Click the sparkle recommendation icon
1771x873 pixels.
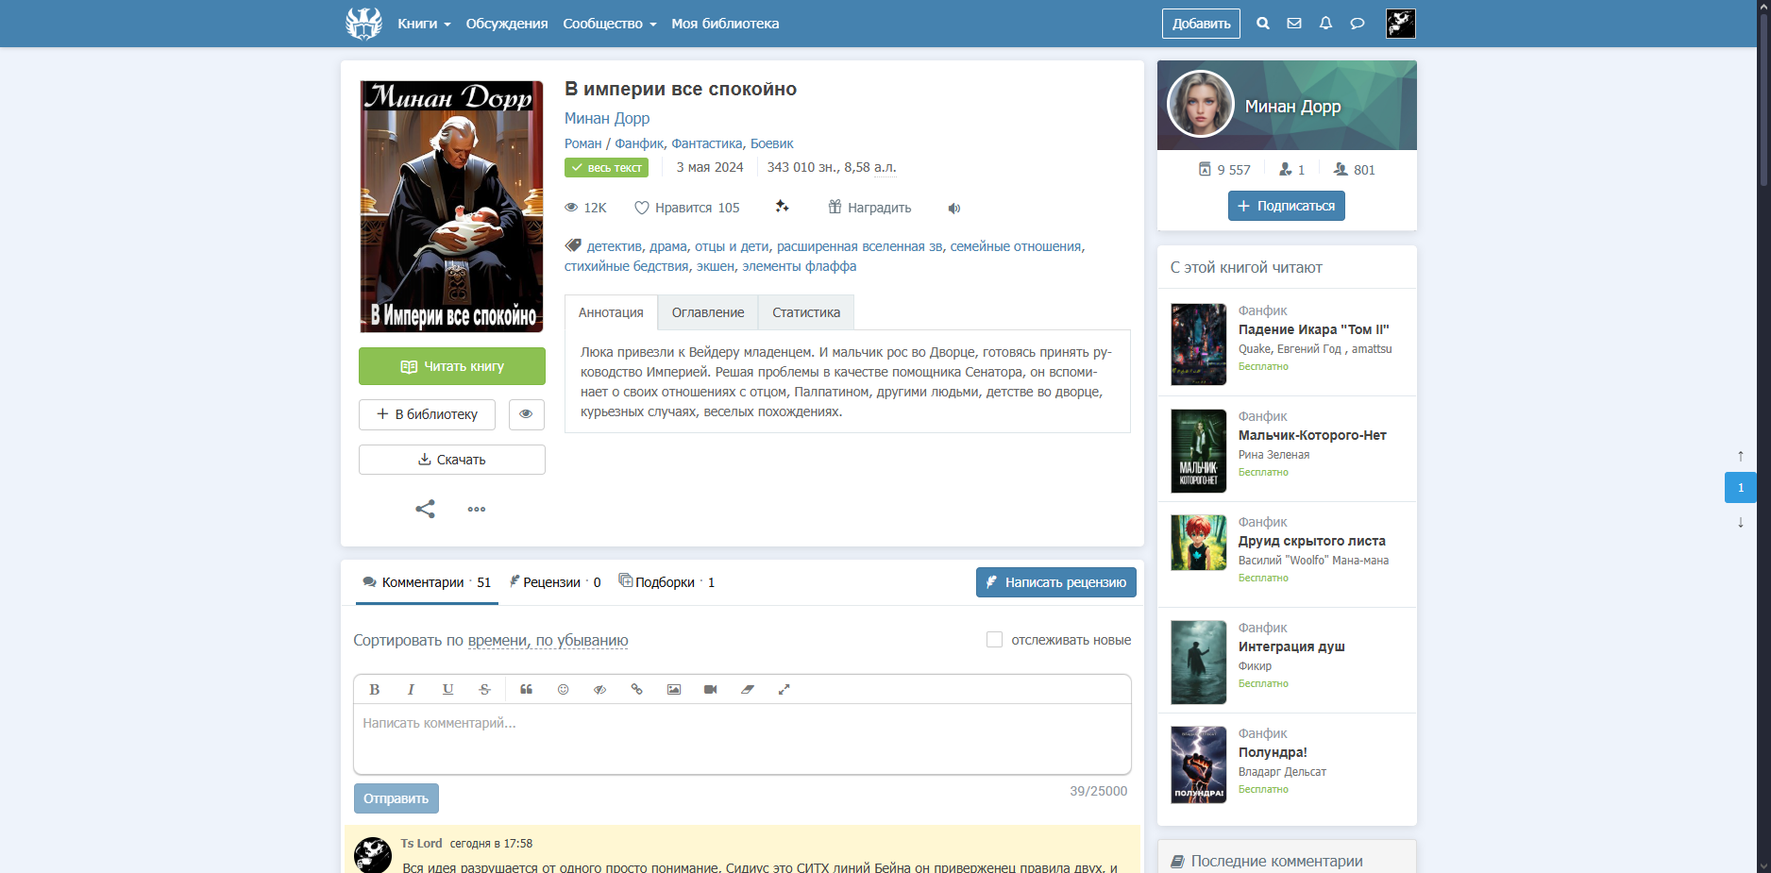(782, 207)
